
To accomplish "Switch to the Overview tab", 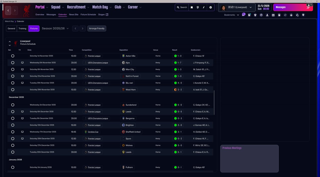I will [40, 14].
